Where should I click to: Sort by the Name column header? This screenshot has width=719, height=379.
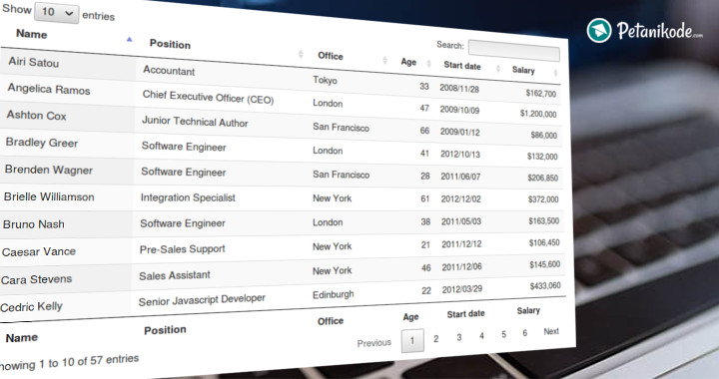(x=32, y=34)
